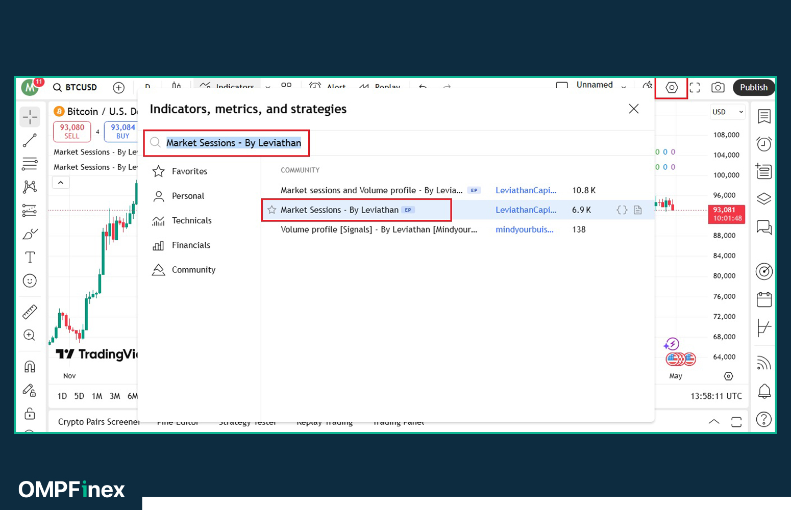Open the emoji and icons tool
This screenshot has width=791, height=510.
[x=30, y=280]
